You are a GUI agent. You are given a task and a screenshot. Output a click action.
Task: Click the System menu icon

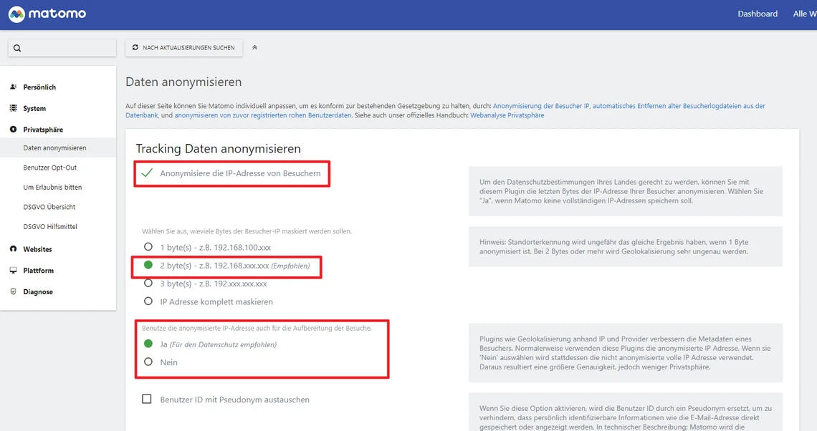13,109
